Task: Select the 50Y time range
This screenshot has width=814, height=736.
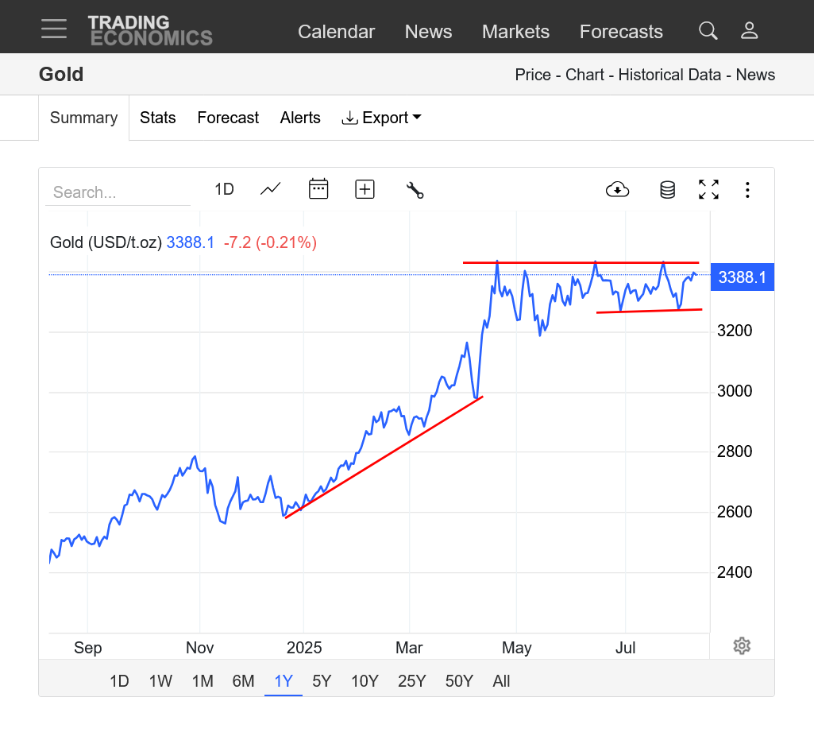Action: coord(459,681)
